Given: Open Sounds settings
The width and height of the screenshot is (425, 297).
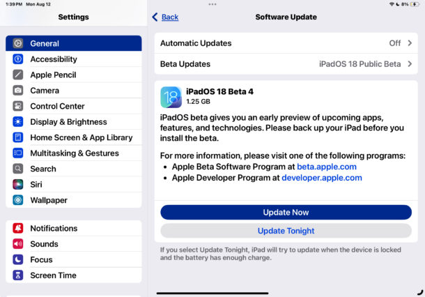Looking at the screenshot, I should 74,244.
